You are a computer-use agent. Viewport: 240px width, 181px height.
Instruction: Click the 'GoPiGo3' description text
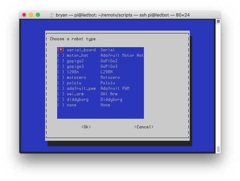coord(109,66)
